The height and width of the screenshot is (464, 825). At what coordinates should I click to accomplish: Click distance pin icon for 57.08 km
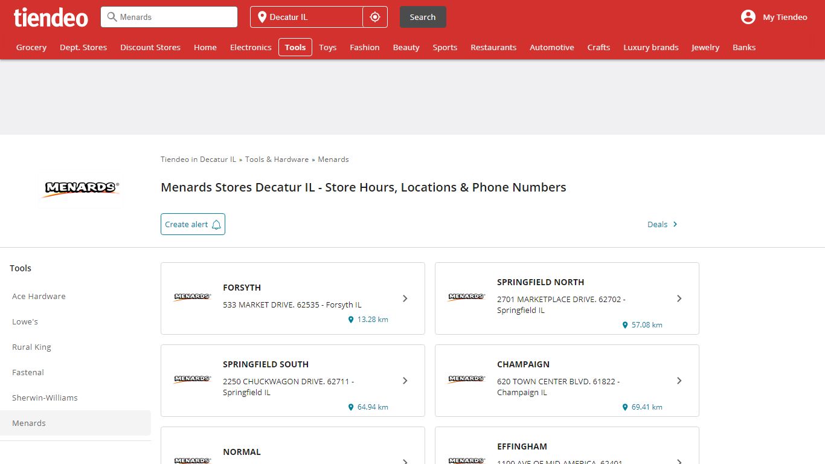(625, 325)
